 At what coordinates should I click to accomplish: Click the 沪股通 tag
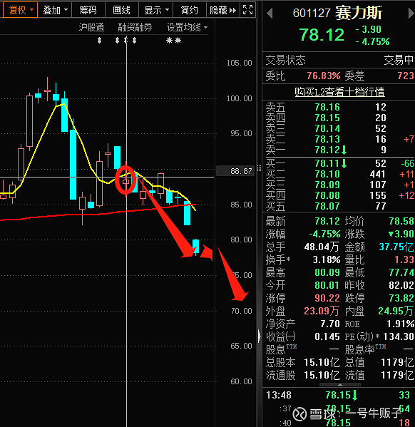click(91, 27)
